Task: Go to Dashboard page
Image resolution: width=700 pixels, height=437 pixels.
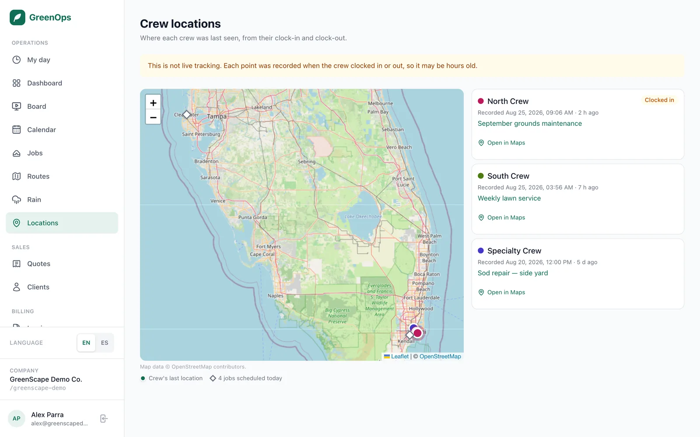Action: [x=62, y=83]
